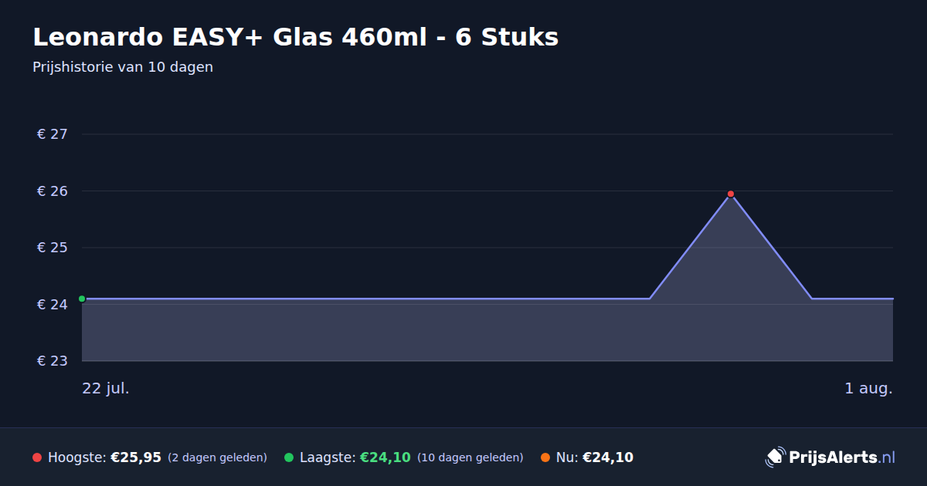
Task: Click the € 26 axis label
Action: click(x=53, y=191)
